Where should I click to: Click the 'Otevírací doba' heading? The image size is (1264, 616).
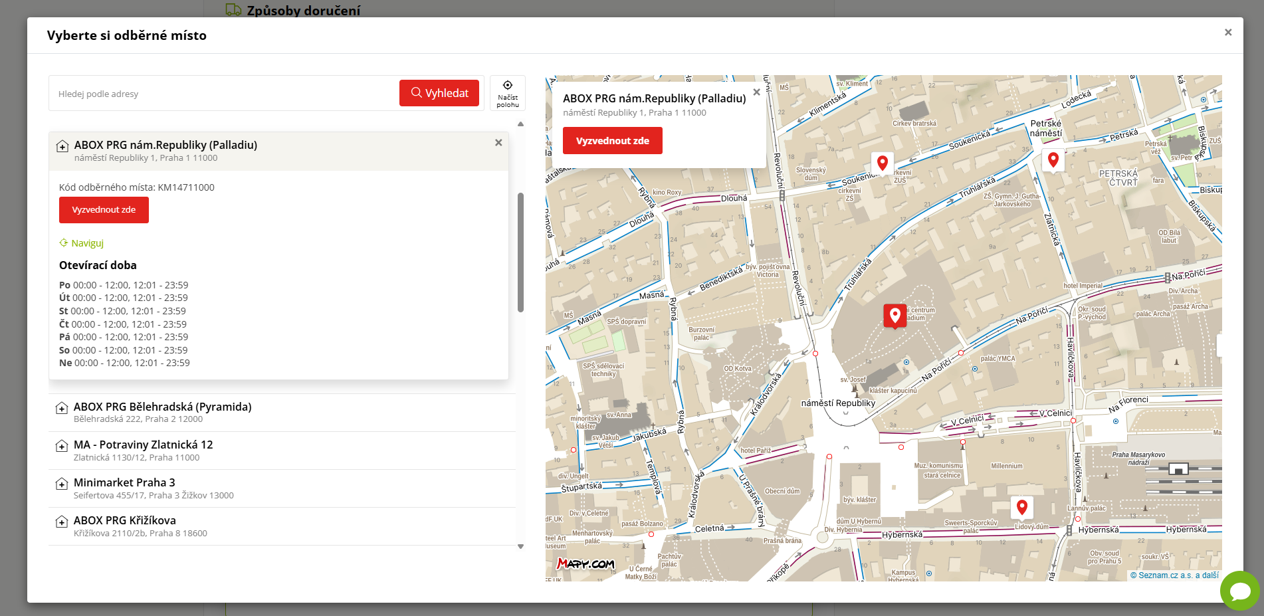[98, 265]
